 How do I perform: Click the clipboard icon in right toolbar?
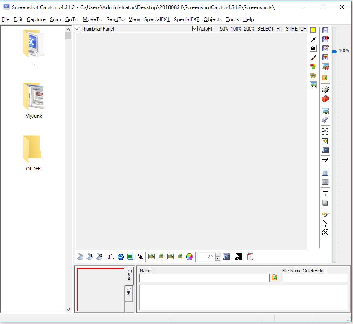click(325, 78)
